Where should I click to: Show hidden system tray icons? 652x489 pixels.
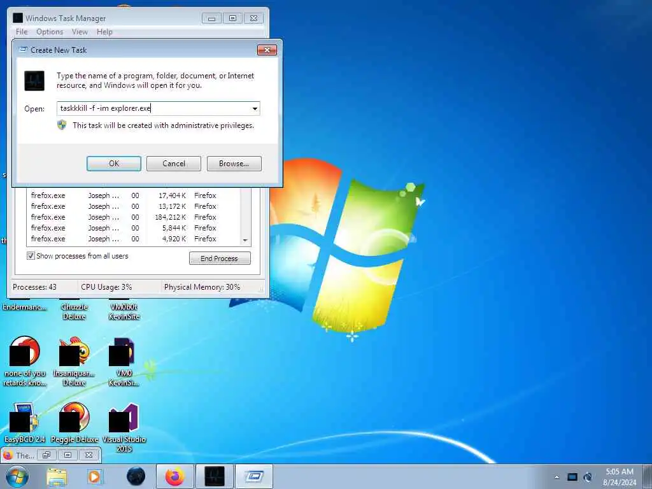[556, 477]
